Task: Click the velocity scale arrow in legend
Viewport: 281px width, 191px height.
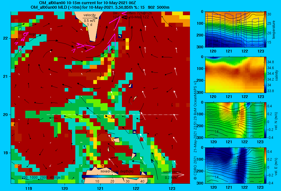Action: click(90, 18)
